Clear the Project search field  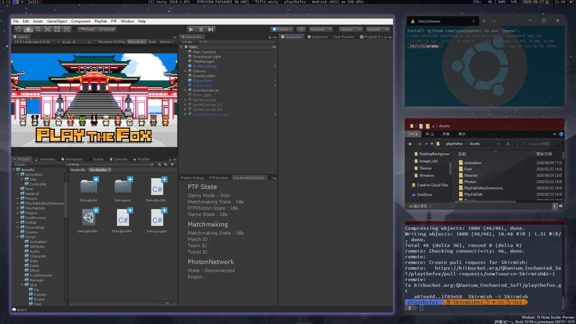click(x=152, y=164)
